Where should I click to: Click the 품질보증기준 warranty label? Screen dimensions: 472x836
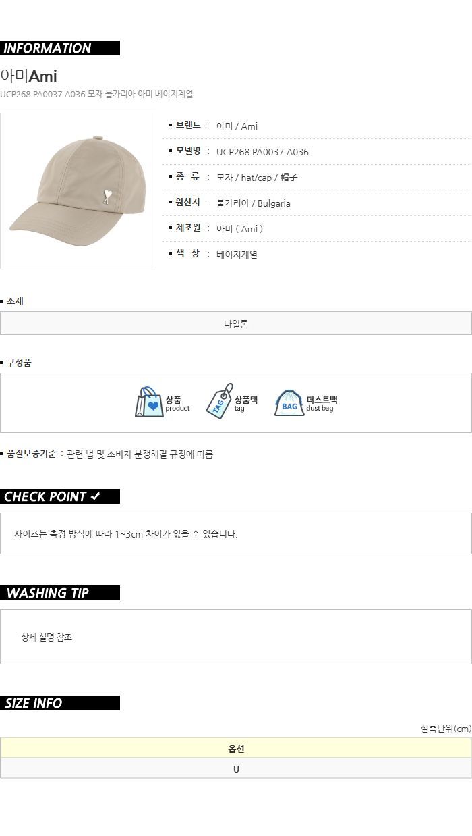(31, 454)
